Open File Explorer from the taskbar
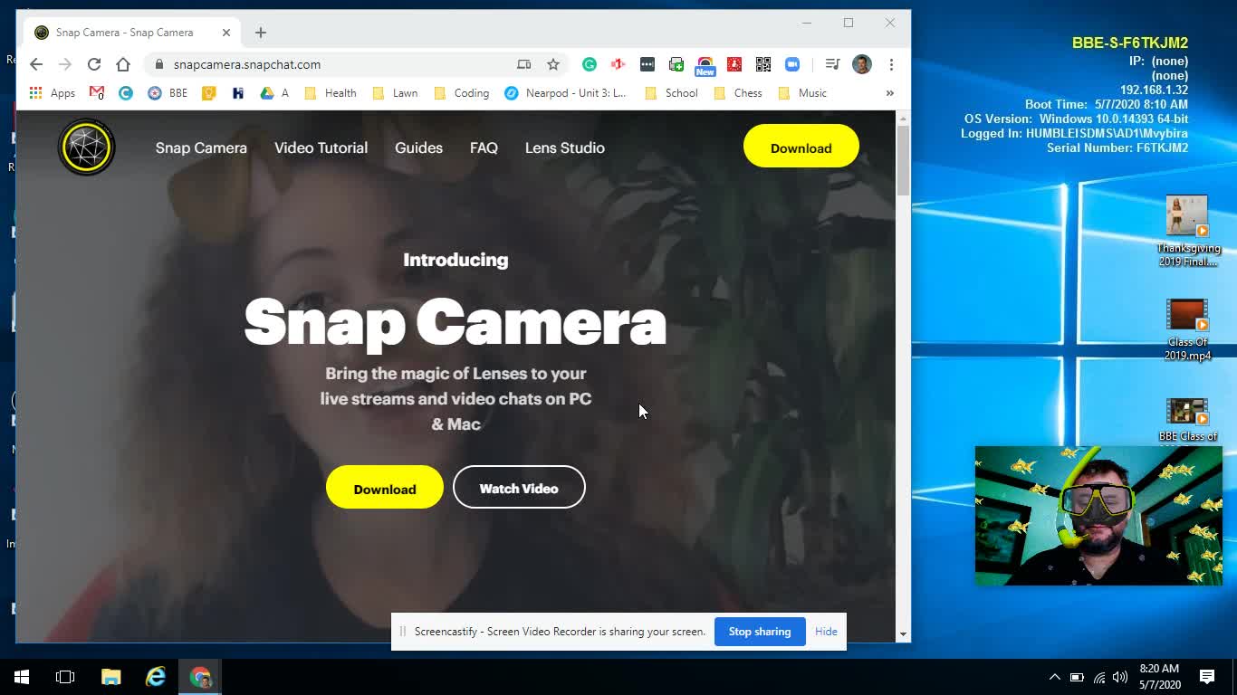The height and width of the screenshot is (695, 1237). 110,677
